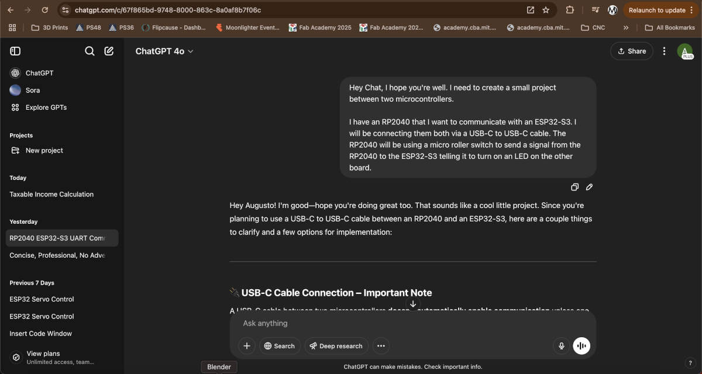The image size is (702, 374).
Task: Open more tools ellipsis in composer
Action: pyautogui.click(x=381, y=346)
